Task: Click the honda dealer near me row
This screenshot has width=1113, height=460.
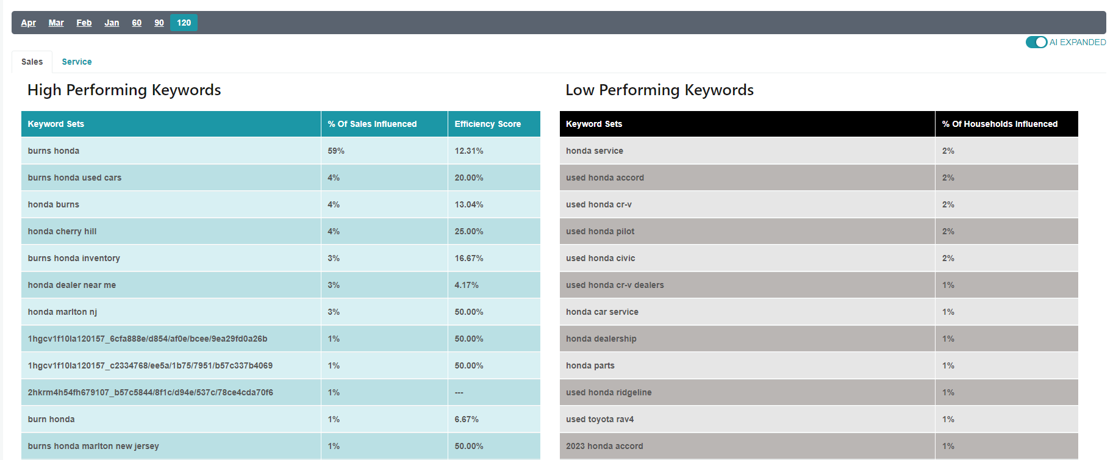Action: tap(72, 285)
